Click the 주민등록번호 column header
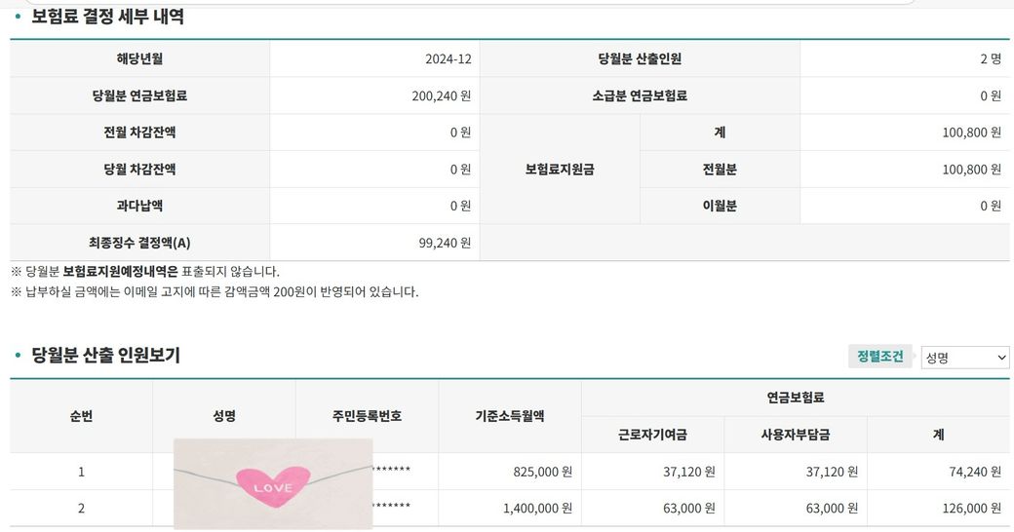The height and width of the screenshot is (532, 1014). point(367,416)
